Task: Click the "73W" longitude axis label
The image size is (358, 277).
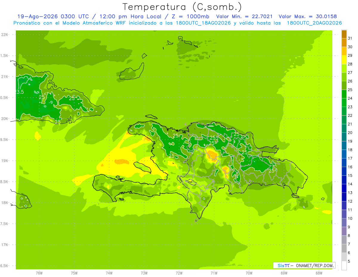Action: coord(144,273)
